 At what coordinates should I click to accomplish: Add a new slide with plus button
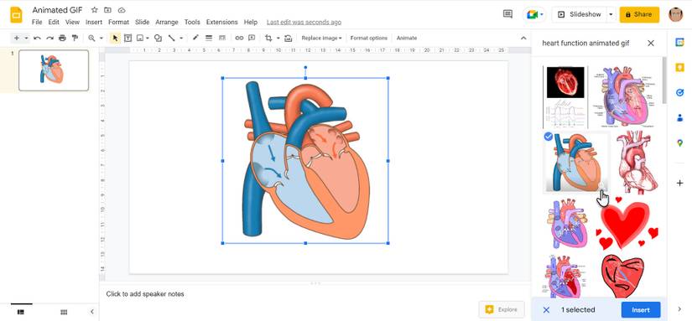coord(16,38)
